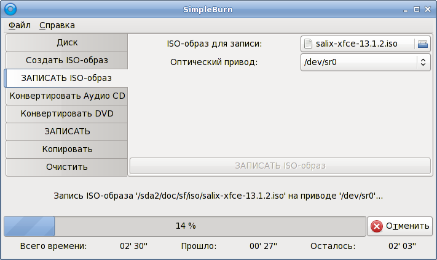This screenshot has height=260, width=437.
Task: Click the red cancel icon on Отменить
Action: click(x=377, y=226)
